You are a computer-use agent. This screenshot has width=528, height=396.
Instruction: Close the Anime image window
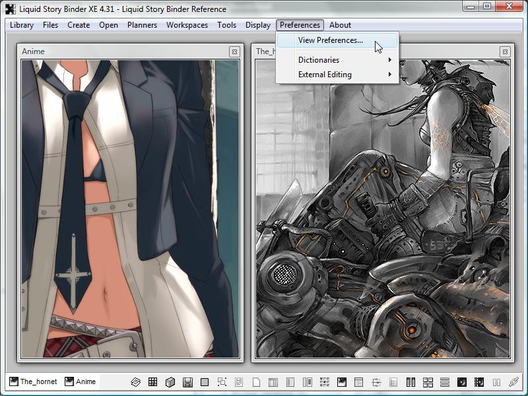(234, 51)
